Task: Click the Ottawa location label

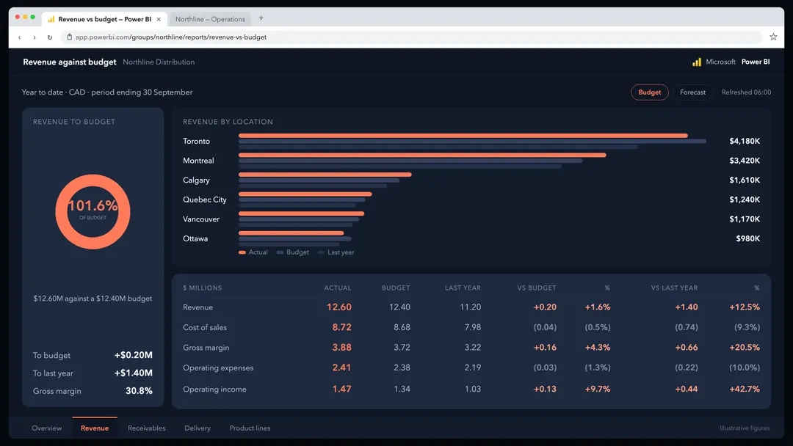Action: click(x=195, y=239)
